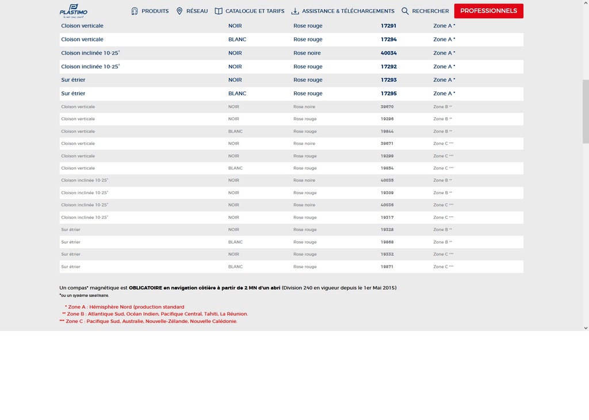This screenshot has height=420, width=589.
Task: Click "BLANC" in row 17294
Action: point(238,40)
